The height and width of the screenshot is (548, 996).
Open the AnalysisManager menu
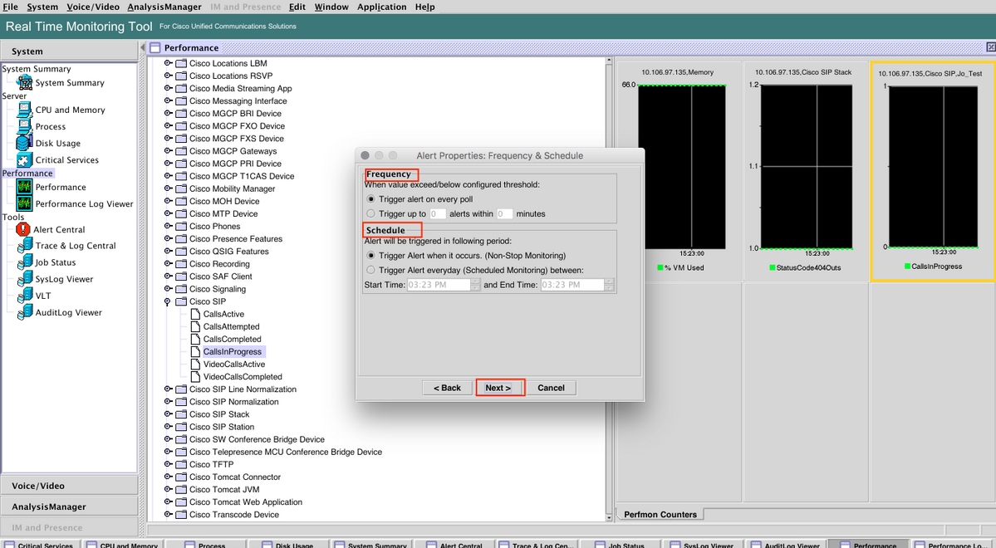tap(164, 7)
